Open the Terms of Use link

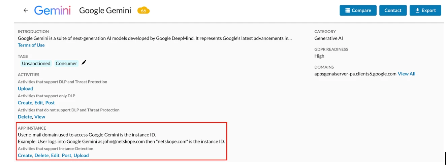pos(31,45)
